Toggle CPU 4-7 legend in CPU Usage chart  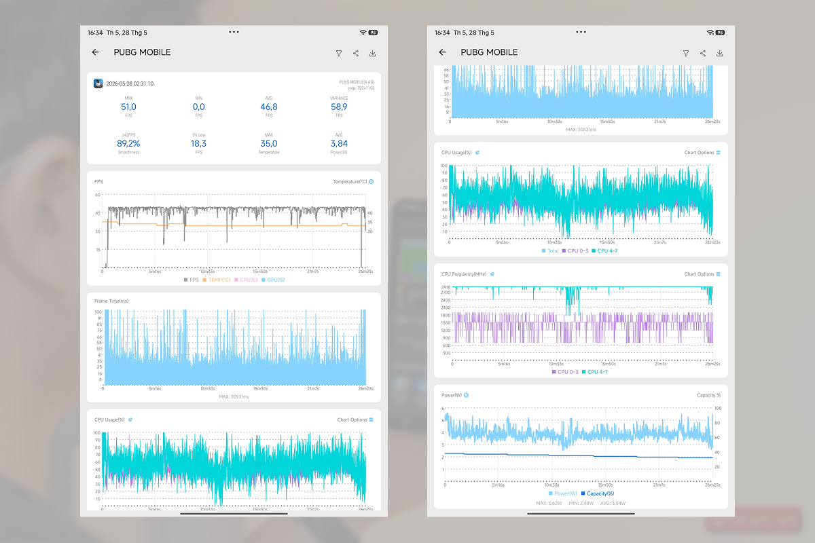[605, 250]
